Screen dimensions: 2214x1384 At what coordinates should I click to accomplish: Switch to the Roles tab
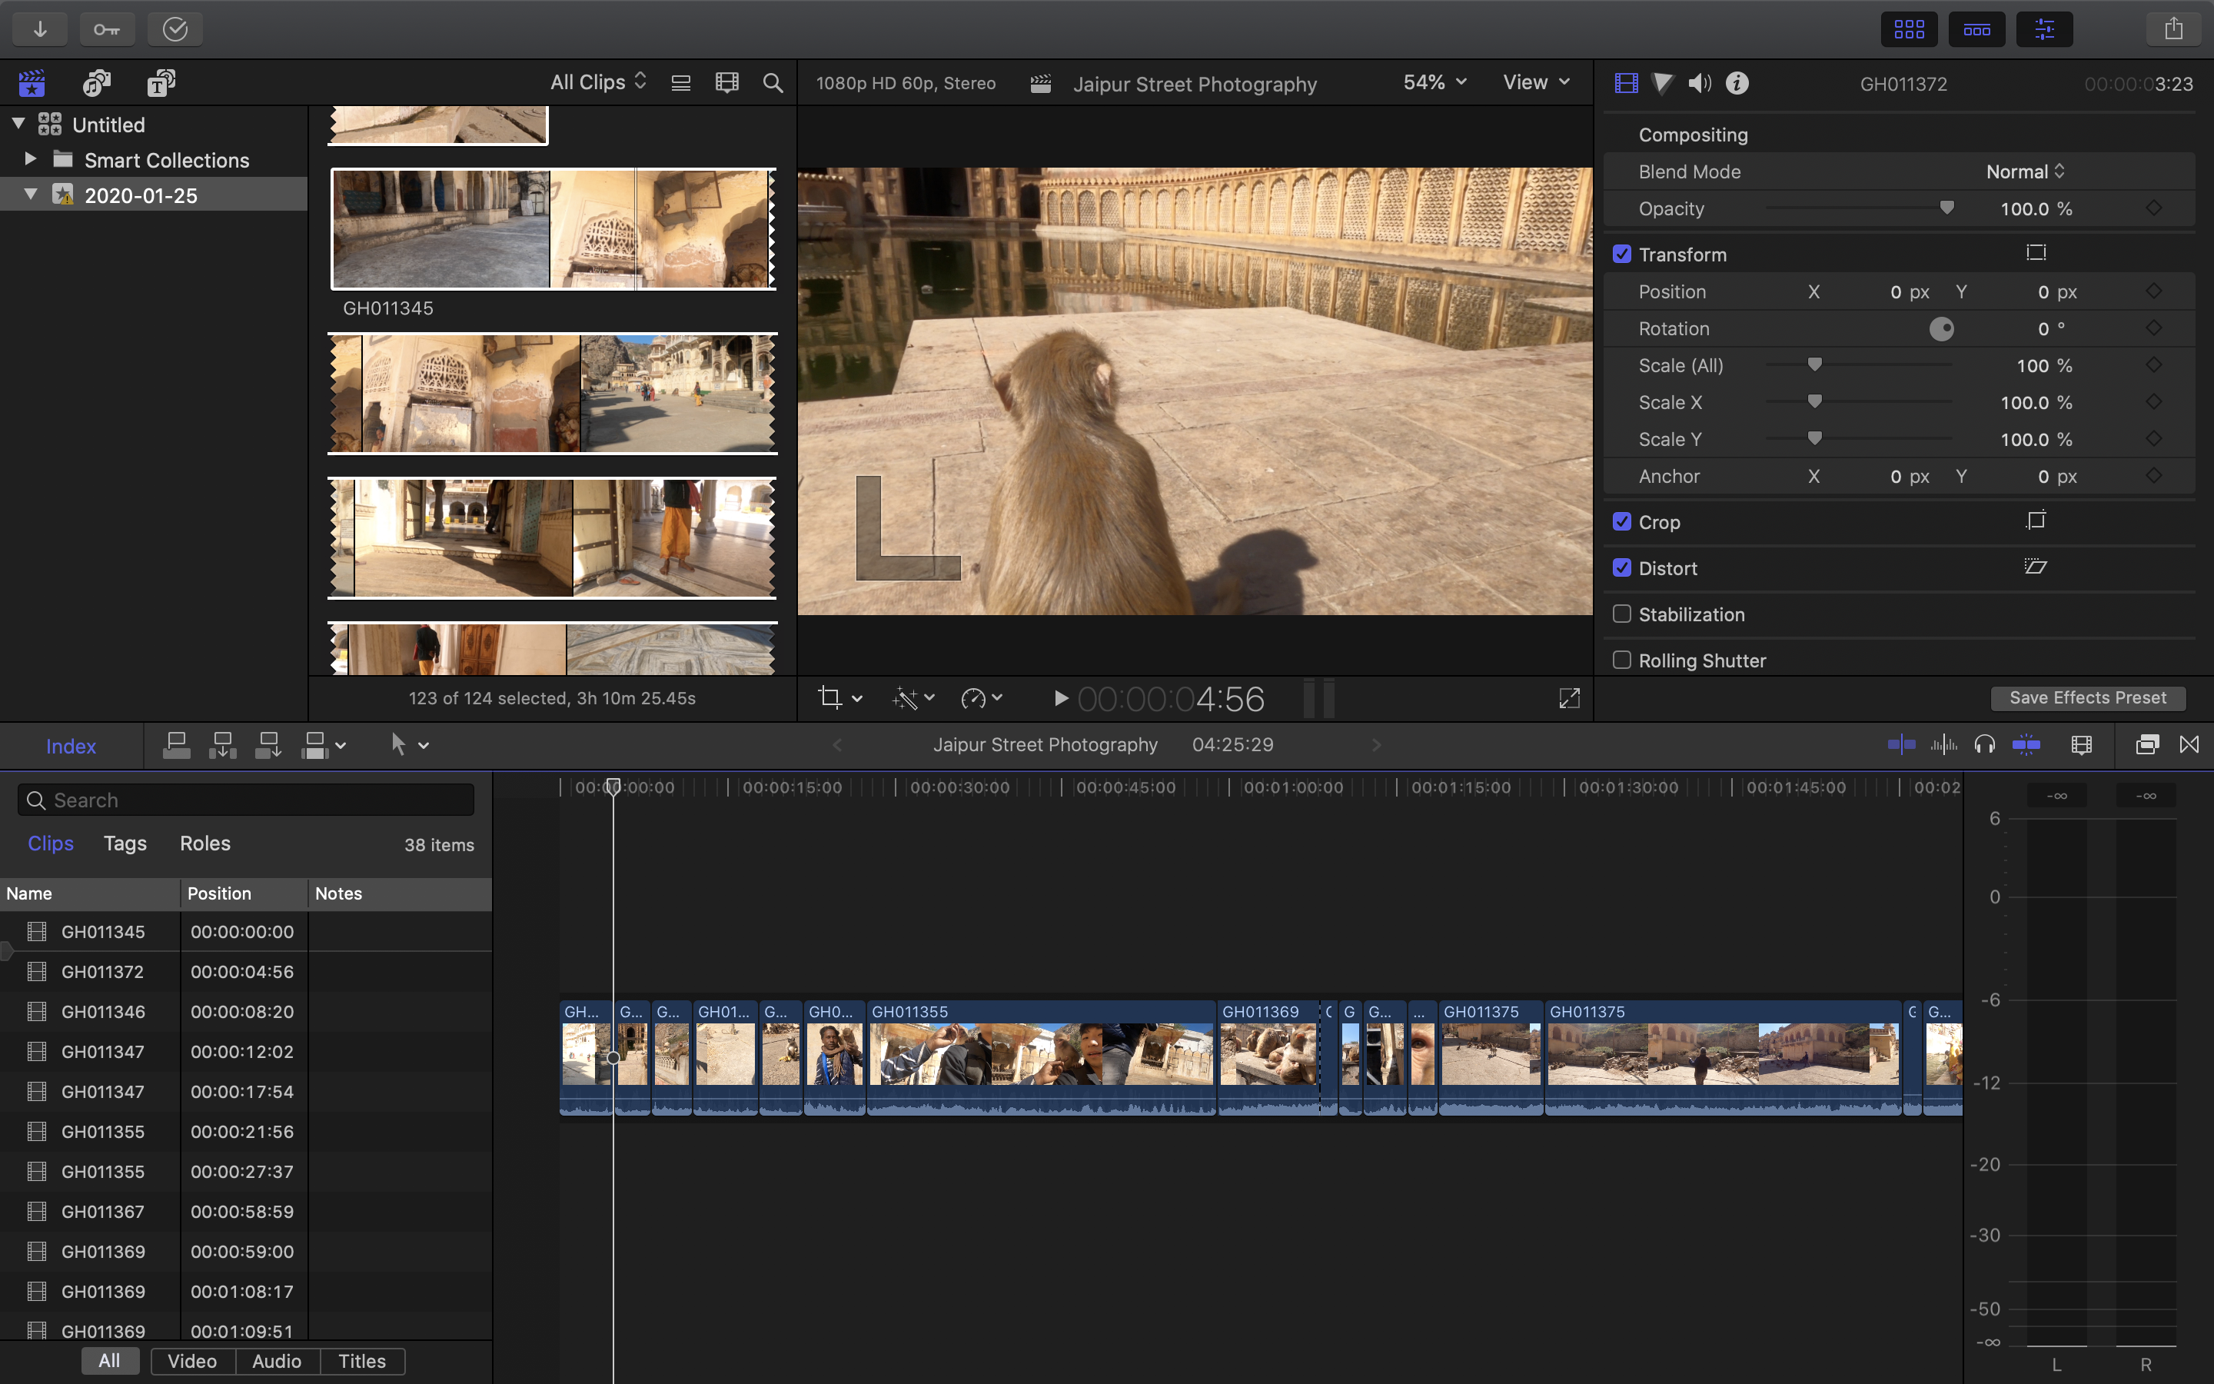click(x=205, y=843)
